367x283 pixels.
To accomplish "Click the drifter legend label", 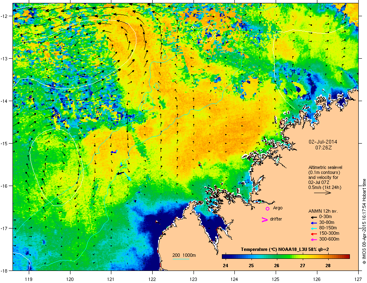I will pyautogui.click(x=276, y=219).
